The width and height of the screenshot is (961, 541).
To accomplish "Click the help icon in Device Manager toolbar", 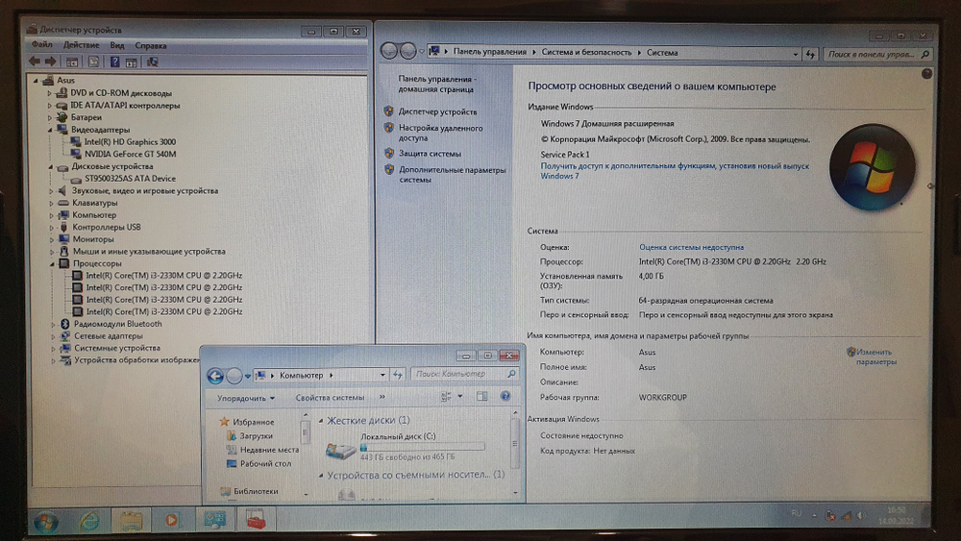I will pos(114,61).
